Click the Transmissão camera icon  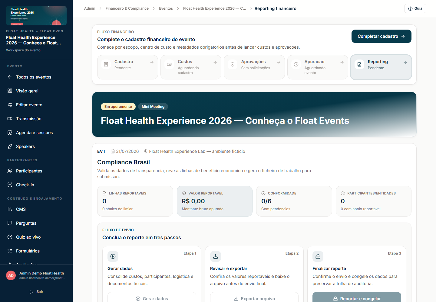[x=10, y=119]
